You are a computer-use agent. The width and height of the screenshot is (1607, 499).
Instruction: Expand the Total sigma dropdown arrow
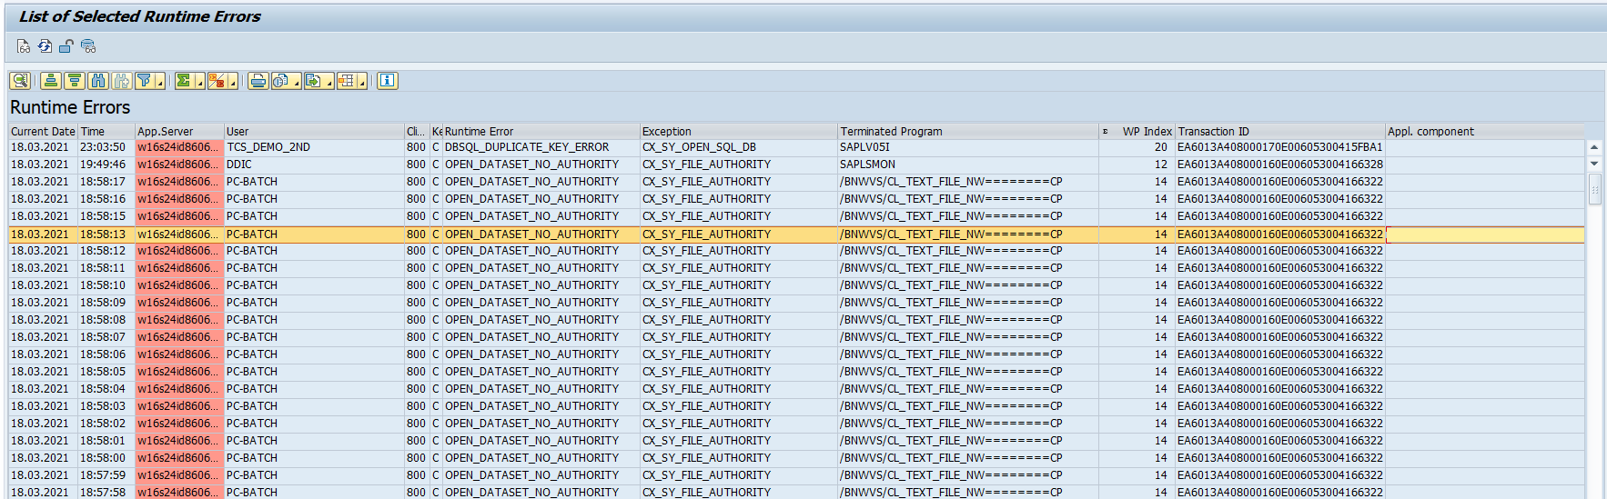pos(199,84)
